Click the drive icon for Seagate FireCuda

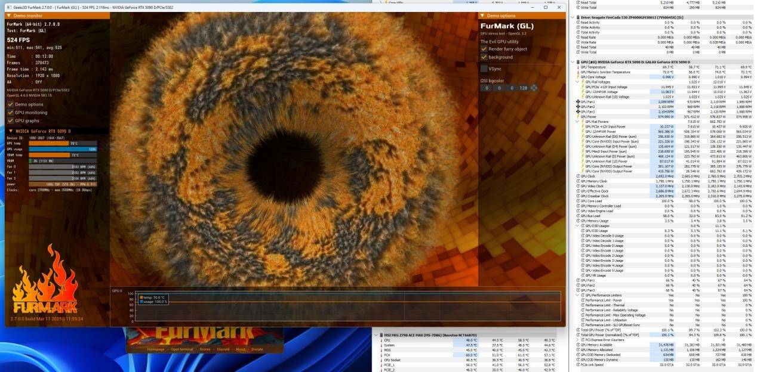577,17
